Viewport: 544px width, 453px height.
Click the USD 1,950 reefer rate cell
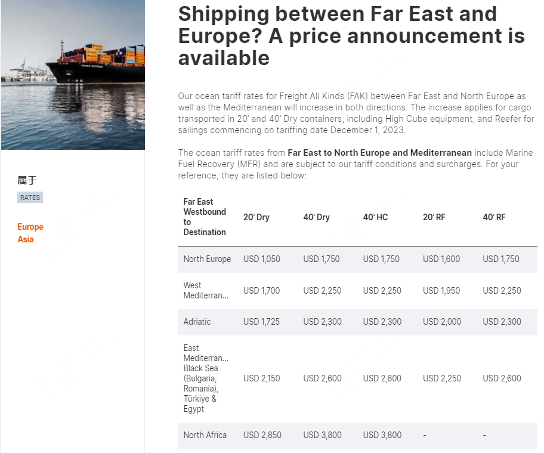pyautogui.click(x=441, y=291)
